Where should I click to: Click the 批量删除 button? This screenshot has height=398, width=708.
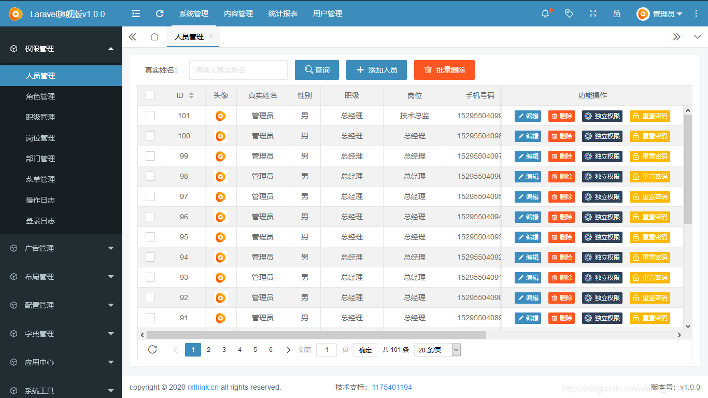point(444,70)
